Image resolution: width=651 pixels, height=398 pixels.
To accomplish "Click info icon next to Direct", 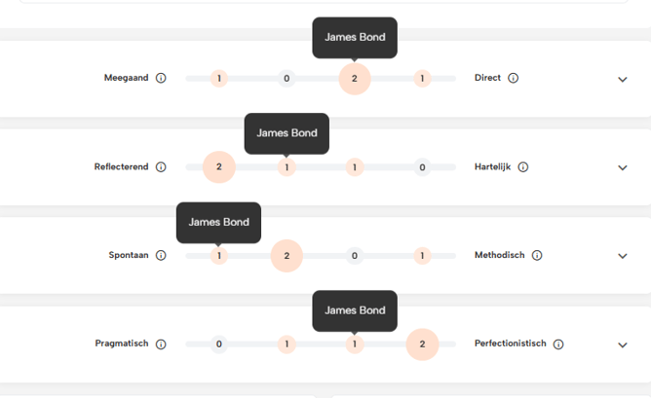I will point(513,78).
